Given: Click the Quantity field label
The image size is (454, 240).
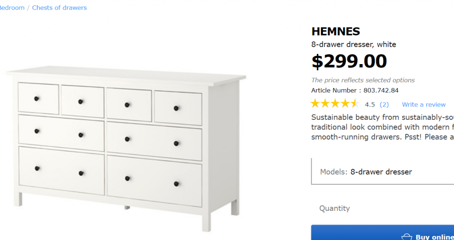Looking at the screenshot, I should click(x=334, y=208).
